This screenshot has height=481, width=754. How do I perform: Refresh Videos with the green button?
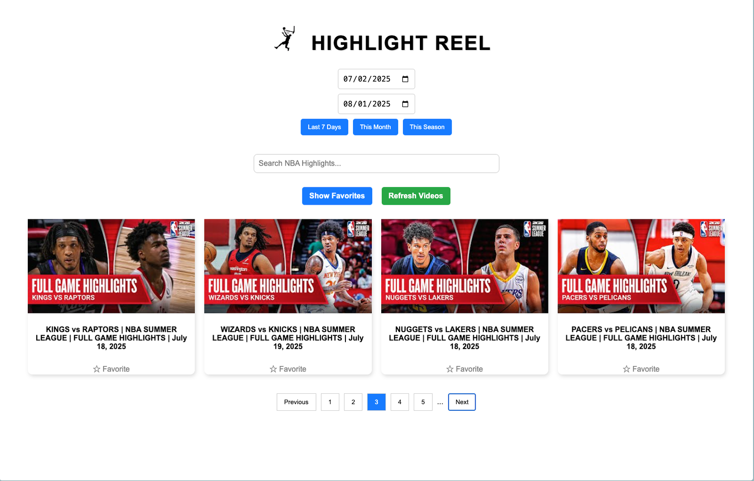416,196
